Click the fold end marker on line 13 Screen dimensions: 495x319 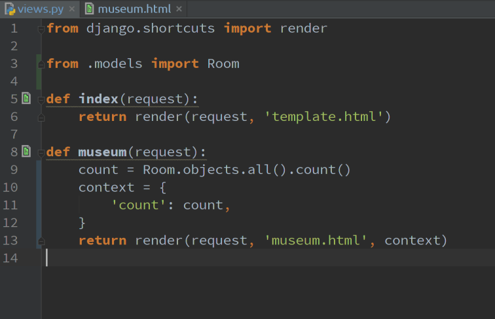click(41, 241)
